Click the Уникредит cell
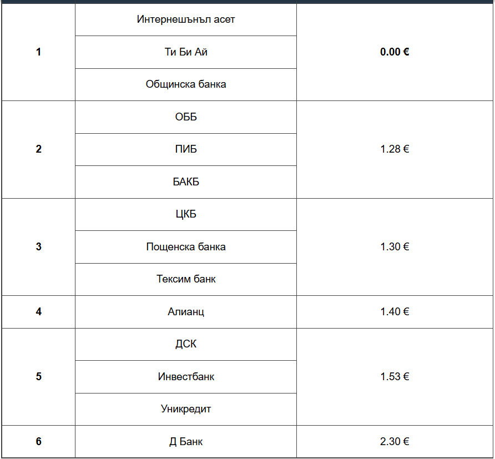The width and height of the screenshot is (495, 459). click(186, 409)
